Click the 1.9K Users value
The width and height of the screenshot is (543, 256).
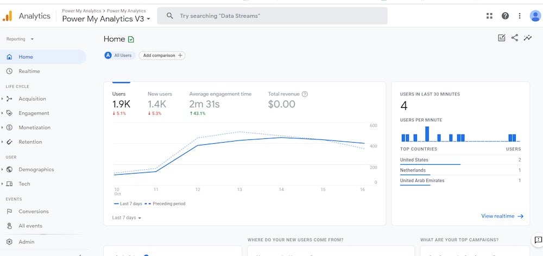(x=121, y=104)
